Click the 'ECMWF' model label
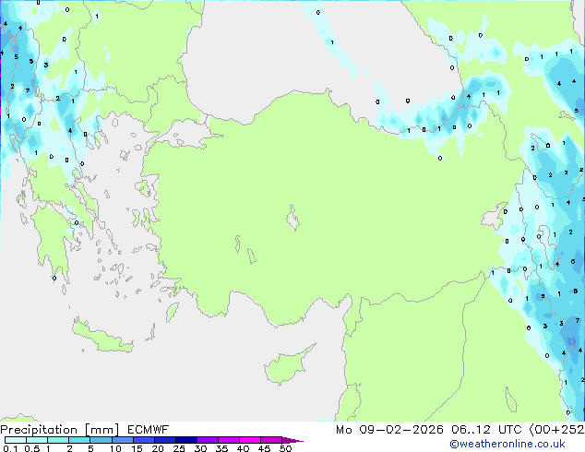The image size is (585, 452). point(149,430)
